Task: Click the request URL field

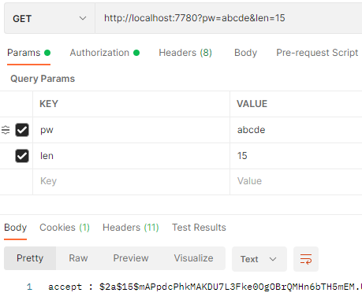Action: point(229,18)
